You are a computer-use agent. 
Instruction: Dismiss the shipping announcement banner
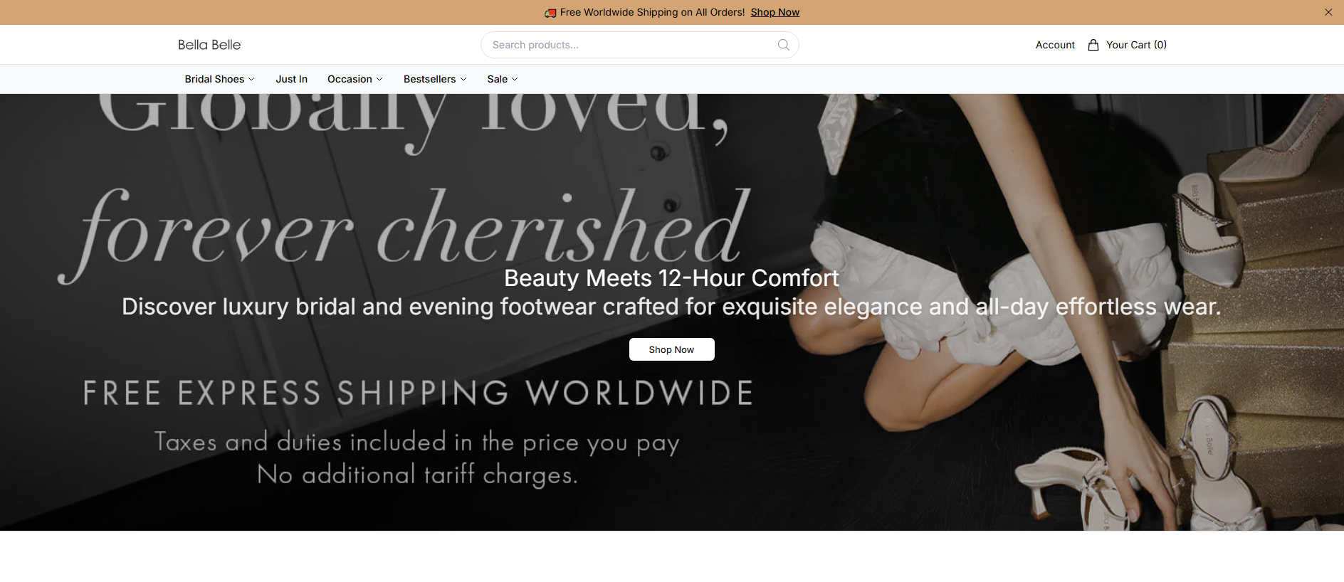1328,12
